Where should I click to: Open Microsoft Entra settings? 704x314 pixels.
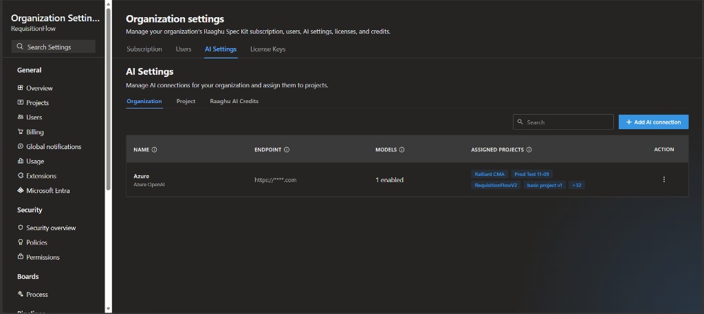pos(48,190)
